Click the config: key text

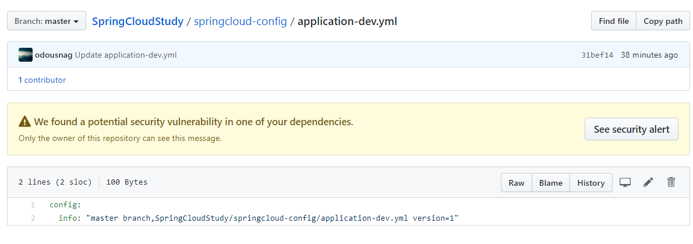[65, 204]
